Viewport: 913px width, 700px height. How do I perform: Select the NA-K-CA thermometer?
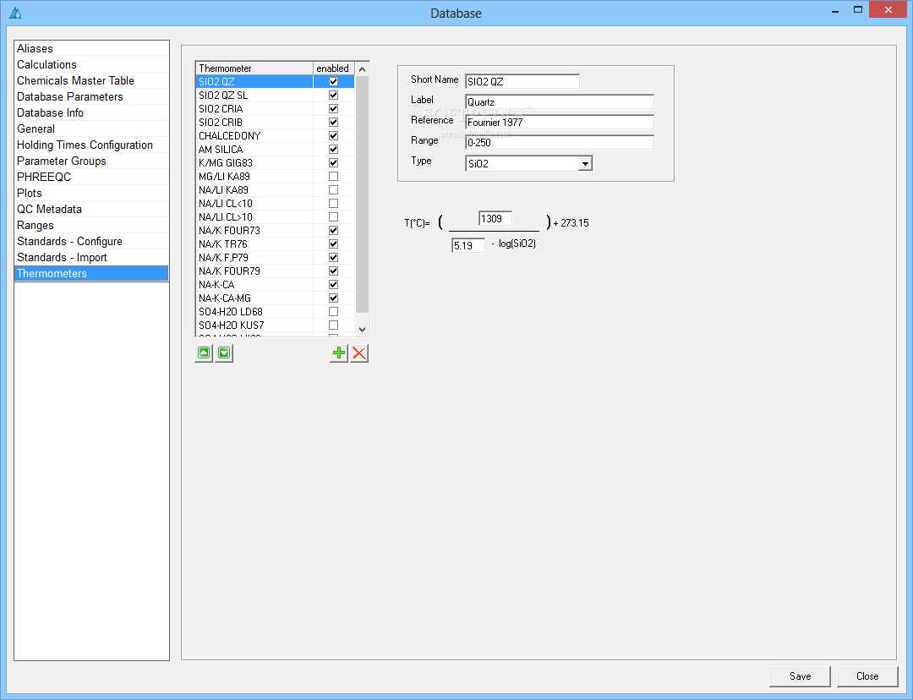click(254, 285)
